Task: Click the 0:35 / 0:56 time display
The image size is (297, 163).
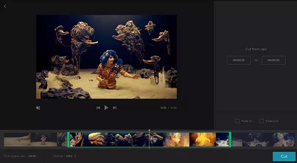Action: 168,108
